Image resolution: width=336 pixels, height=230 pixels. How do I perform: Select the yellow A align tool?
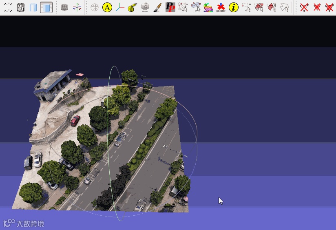click(x=107, y=7)
